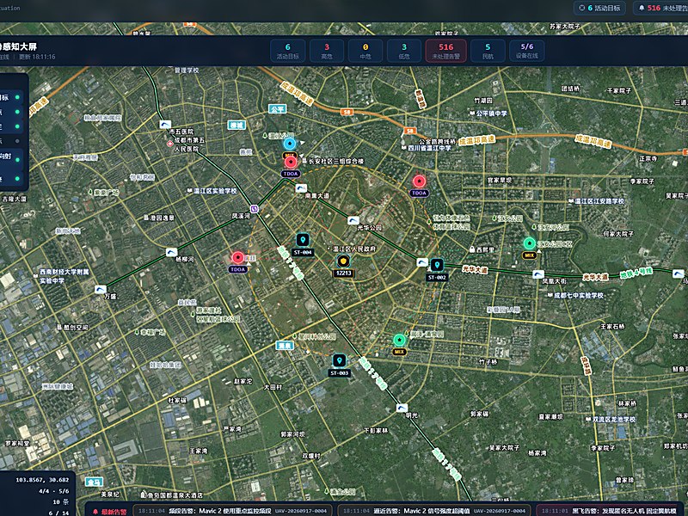Click the 温江区人民政府 map label

point(354,249)
